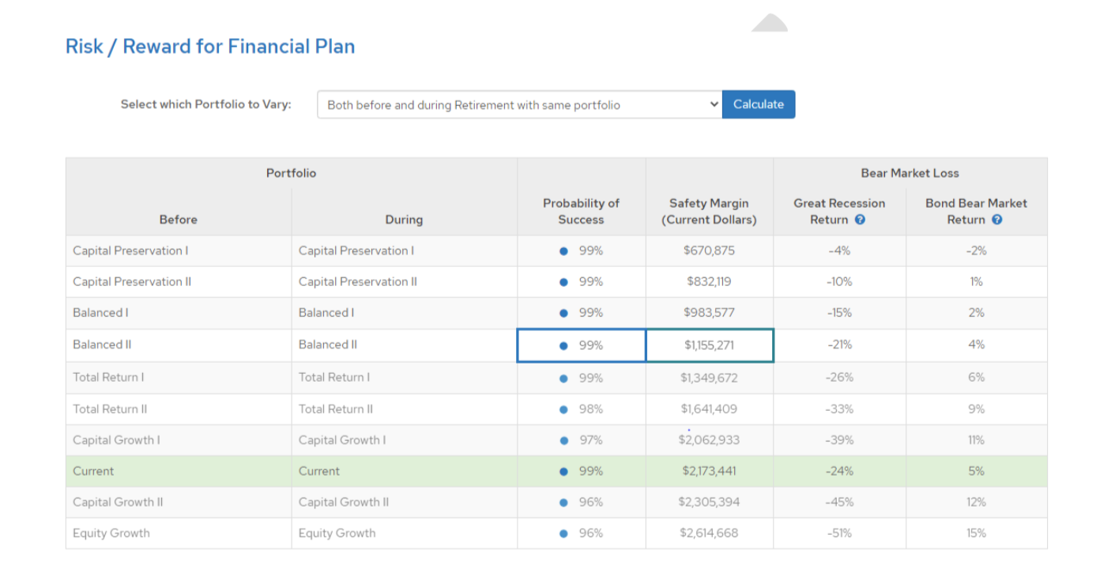Click Total Return I in the Before column
The width and height of the screenshot is (1115, 561).
point(108,377)
